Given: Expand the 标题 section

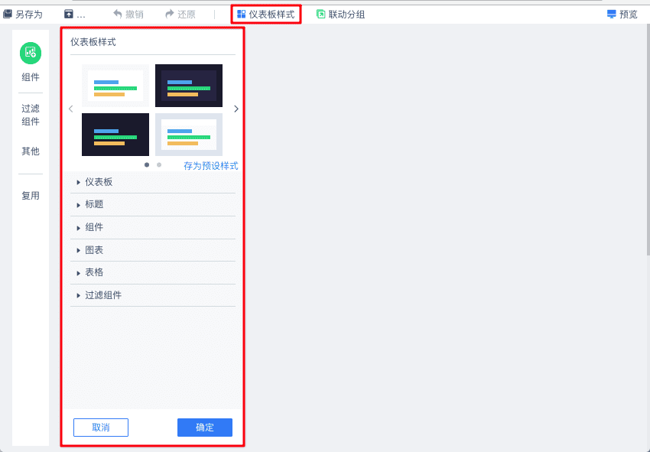Looking at the screenshot, I should pos(153,204).
